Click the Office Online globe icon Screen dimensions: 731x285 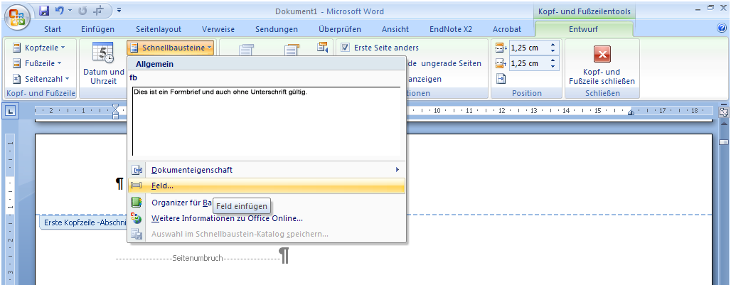pyautogui.click(x=137, y=218)
